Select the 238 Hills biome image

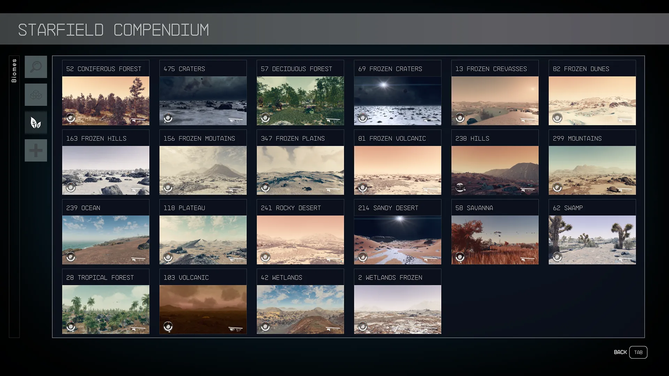coord(495,170)
